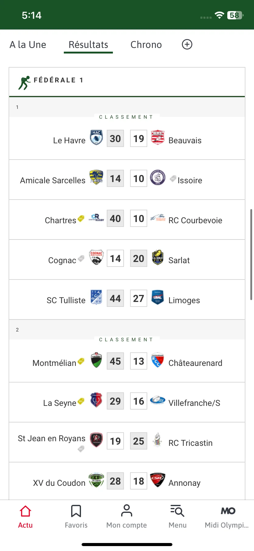Tap the Sarlat club crest
This screenshot has width=254, height=551.
(x=158, y=257)
